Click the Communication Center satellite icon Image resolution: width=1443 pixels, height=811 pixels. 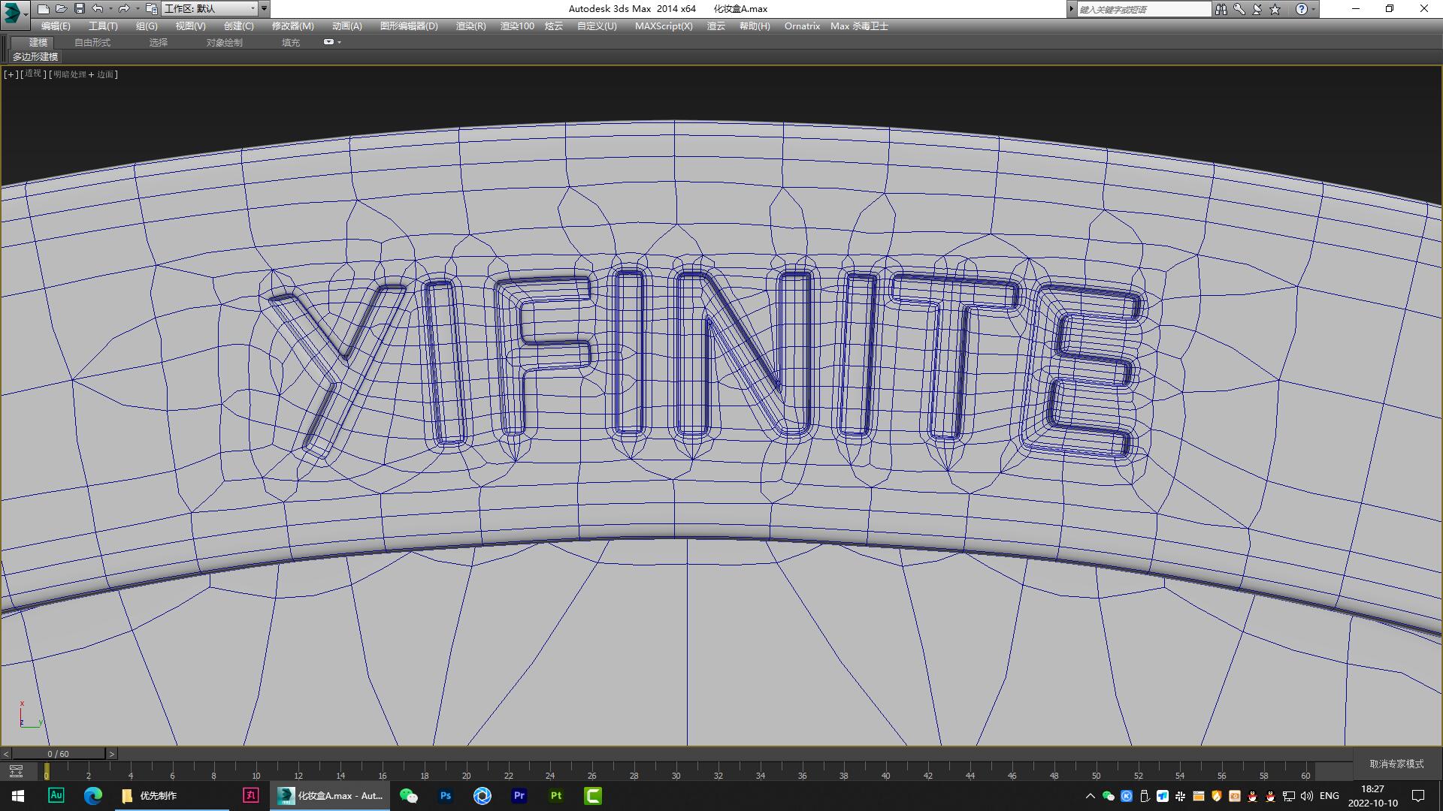pyautogui.click(x=1257, y=9)
